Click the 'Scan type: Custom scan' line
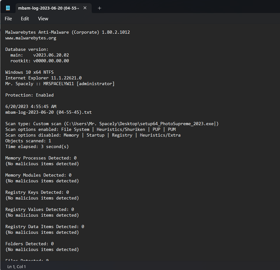Screen dimensions: 280x270 112,124
